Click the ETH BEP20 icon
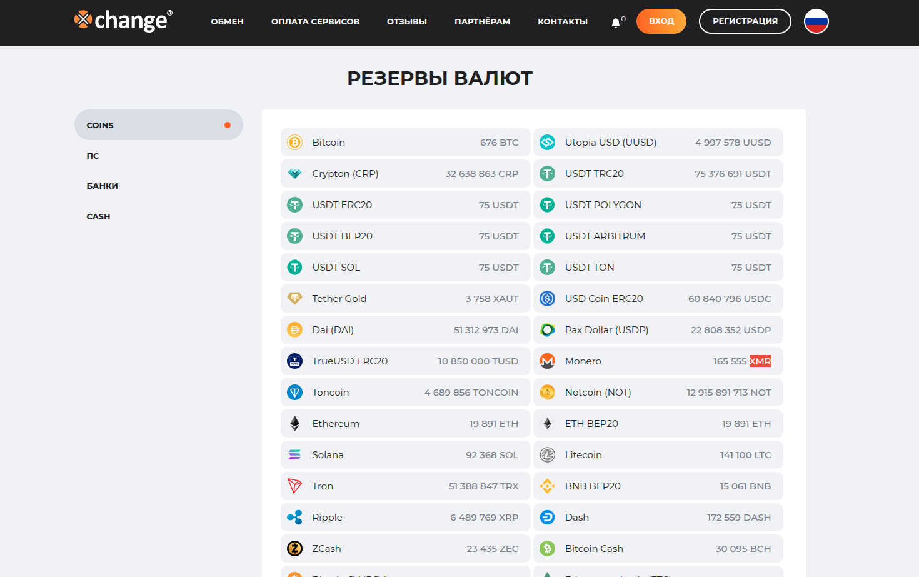The image size is (919, 577). [x=548, y=424]
